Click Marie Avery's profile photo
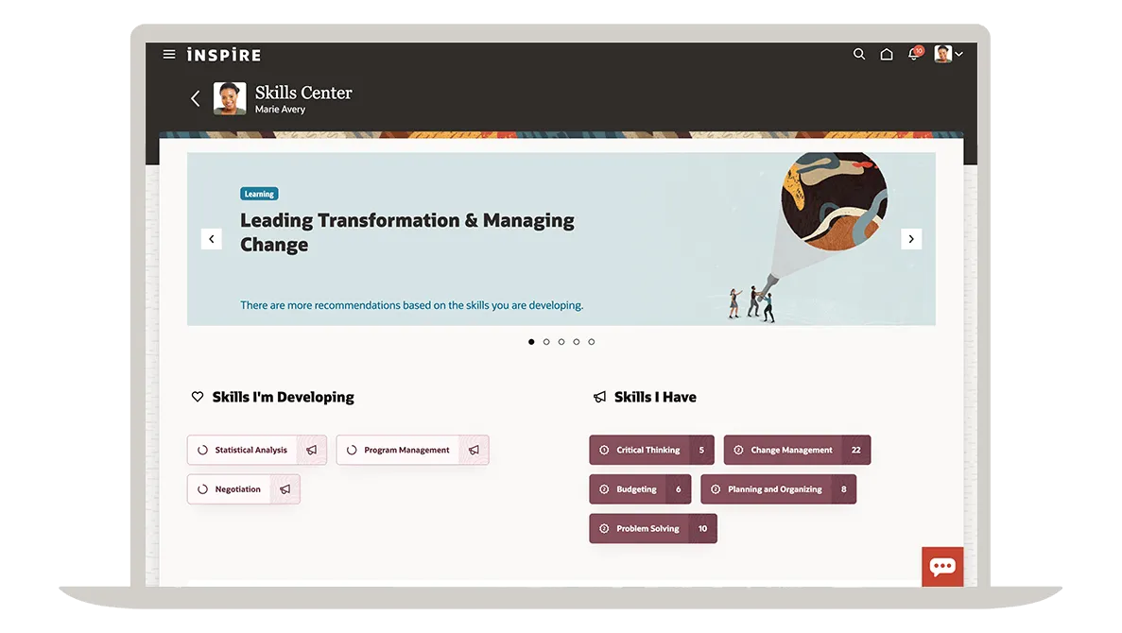This screenshot has height=633, width=1122. (x=230, y=98)
